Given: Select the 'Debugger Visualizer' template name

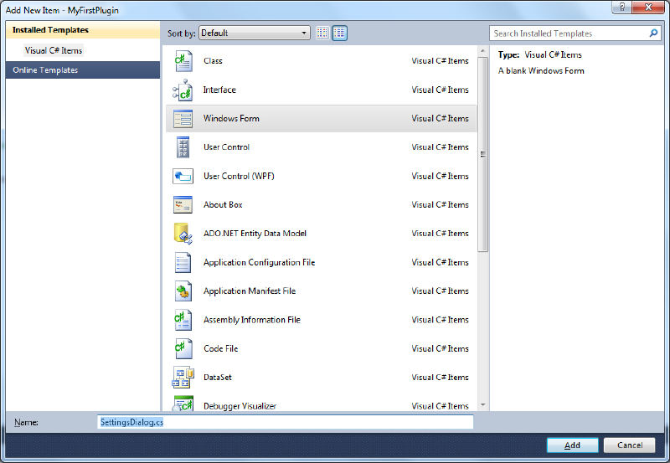Looking at the screenshot, I should [240, 406].
